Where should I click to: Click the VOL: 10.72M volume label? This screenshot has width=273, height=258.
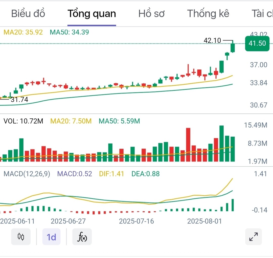[x=24, y=121]
